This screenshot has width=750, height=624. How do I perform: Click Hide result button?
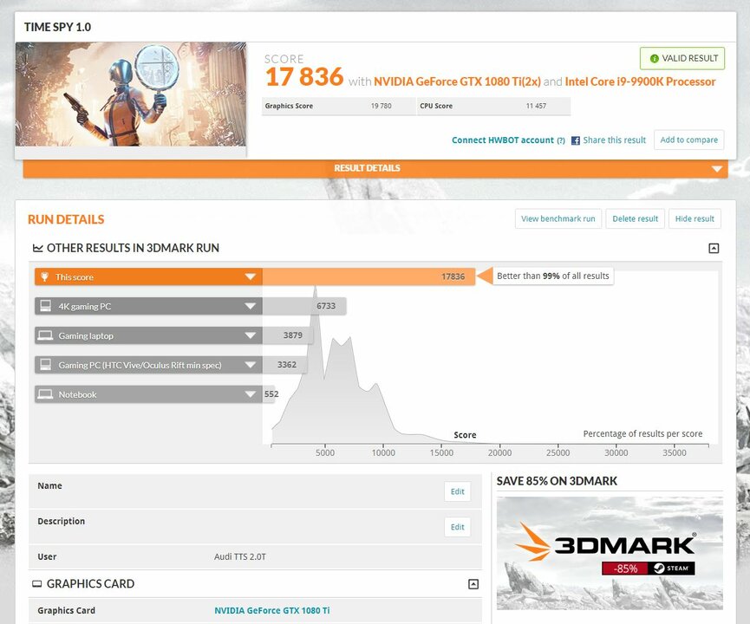(695, 218)
